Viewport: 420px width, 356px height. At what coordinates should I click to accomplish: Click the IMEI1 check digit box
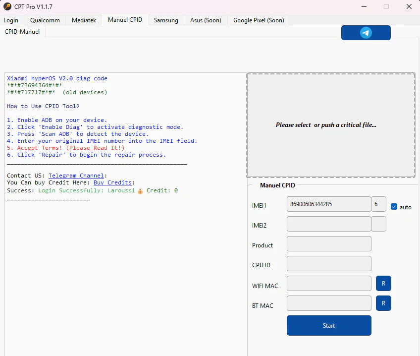click(x=378, y=204)
